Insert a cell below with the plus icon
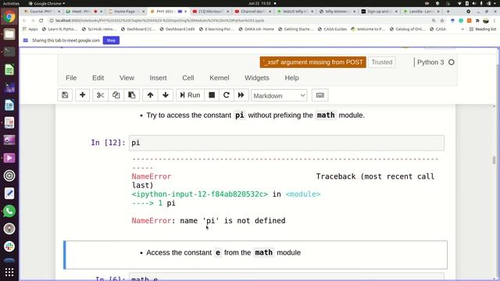 click(82, 95)
